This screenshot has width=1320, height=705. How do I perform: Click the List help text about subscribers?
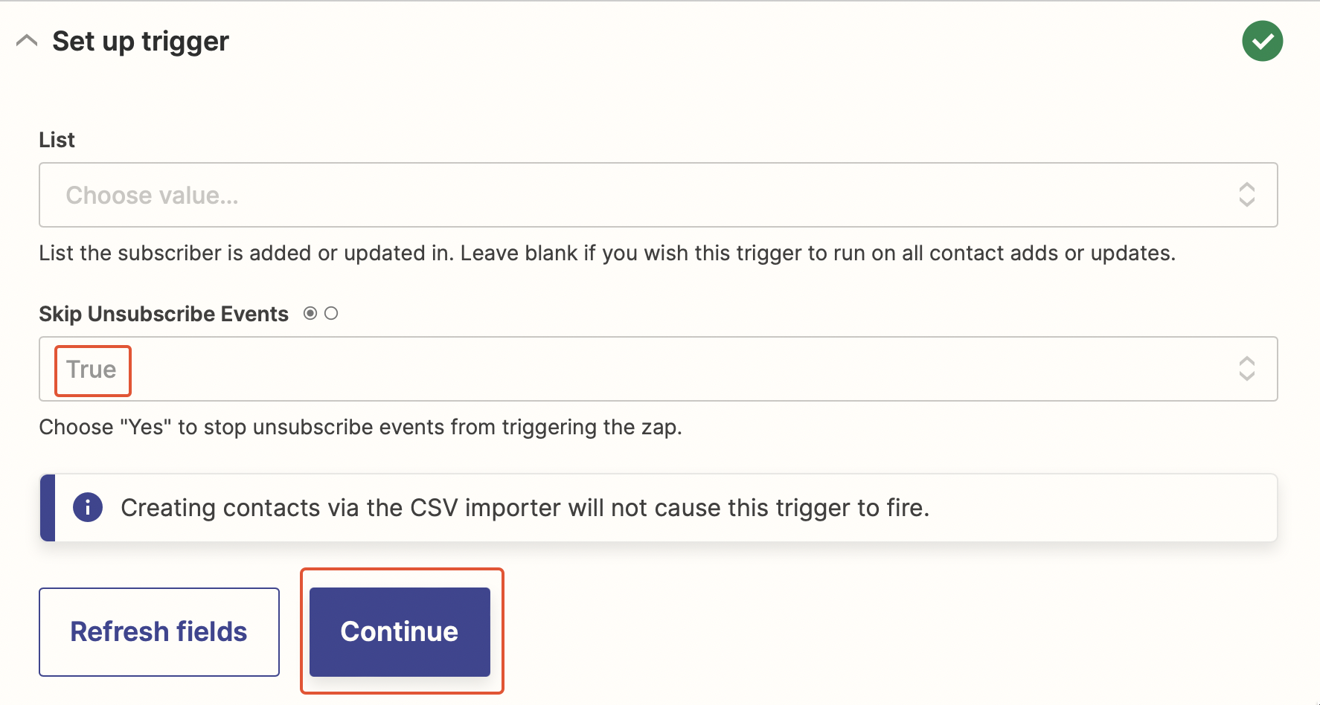point(606,254)
